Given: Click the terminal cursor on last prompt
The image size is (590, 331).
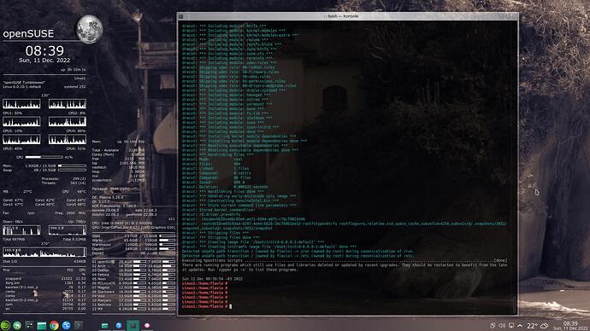Looking at the screenshot, I should click(231, 306).
